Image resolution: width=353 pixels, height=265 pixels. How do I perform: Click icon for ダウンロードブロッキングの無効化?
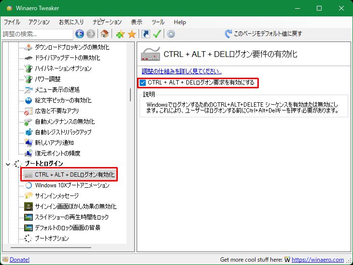pos(28,47)
